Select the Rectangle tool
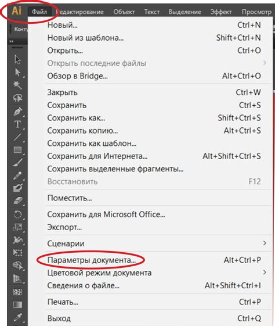The height and width of the screenshot is (326, 275). tap(17, 150)
